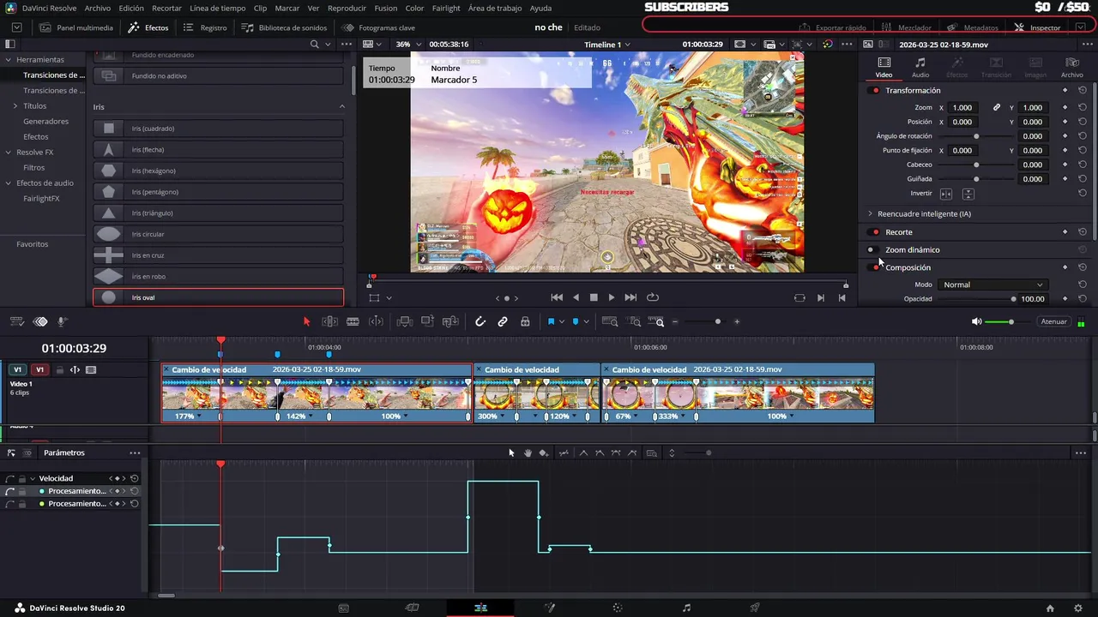1098x617 pixels.
Task: Collapse Efectos de audio section
Action: [8, 183]
